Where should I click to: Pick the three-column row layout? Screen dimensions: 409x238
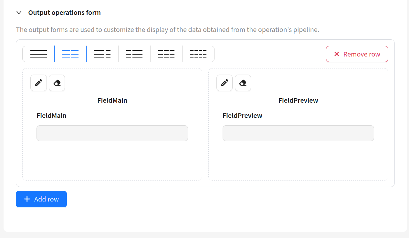(166, 54)
